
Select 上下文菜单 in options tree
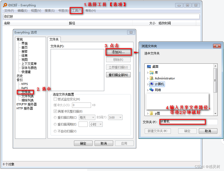(29, 64)
